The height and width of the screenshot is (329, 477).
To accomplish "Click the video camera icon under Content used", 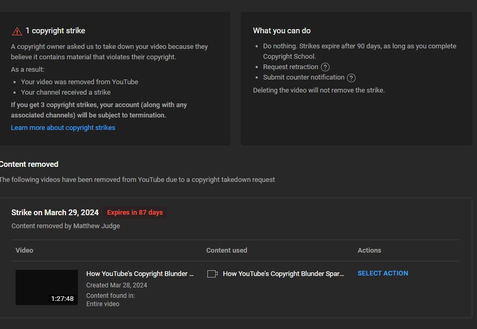I will coord(212,274).
